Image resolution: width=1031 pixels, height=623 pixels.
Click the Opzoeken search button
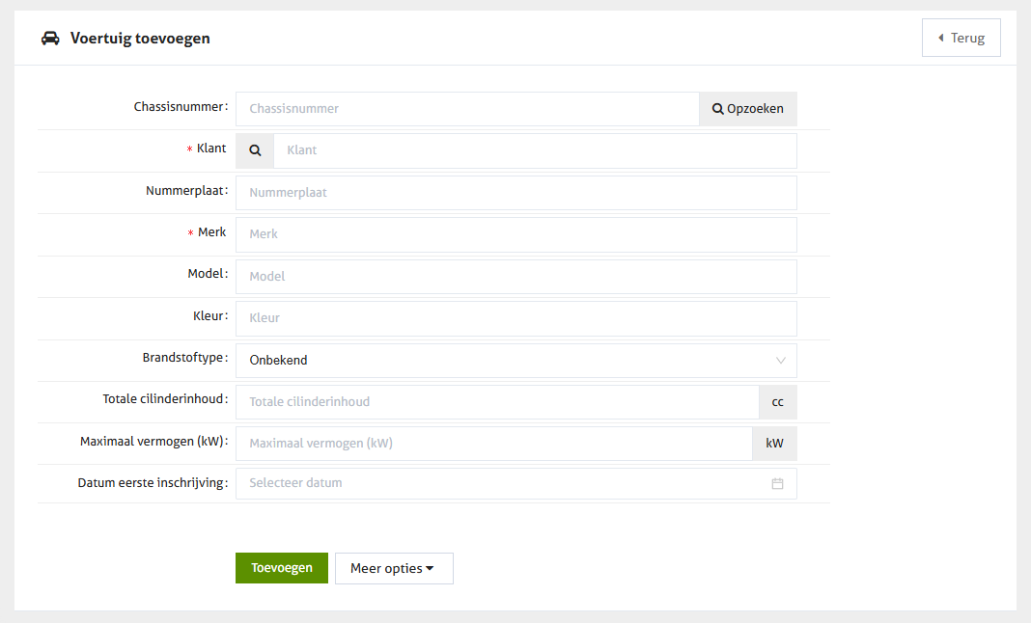(x=748, y=109)
